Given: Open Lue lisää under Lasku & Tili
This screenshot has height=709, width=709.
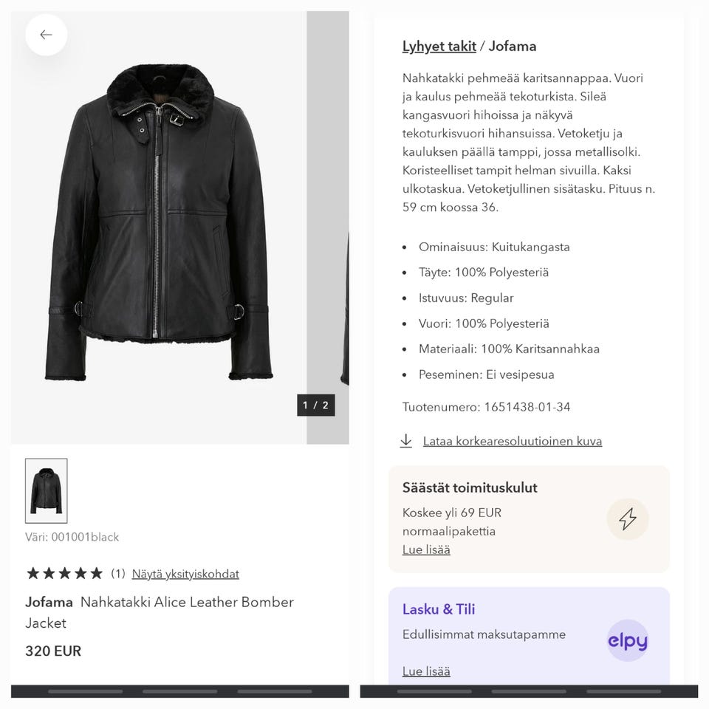Looking at the screenshot, I should [426, 671].
